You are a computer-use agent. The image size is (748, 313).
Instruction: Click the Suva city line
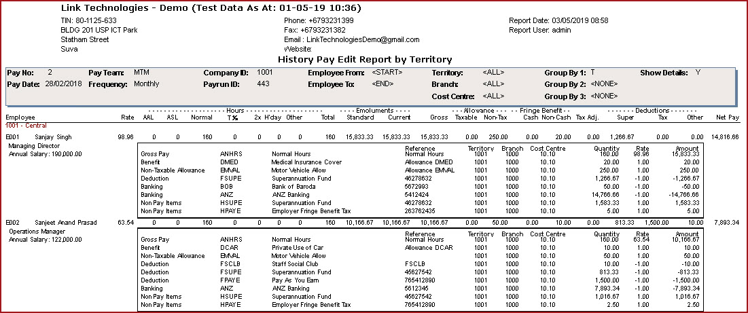[69, 49]
